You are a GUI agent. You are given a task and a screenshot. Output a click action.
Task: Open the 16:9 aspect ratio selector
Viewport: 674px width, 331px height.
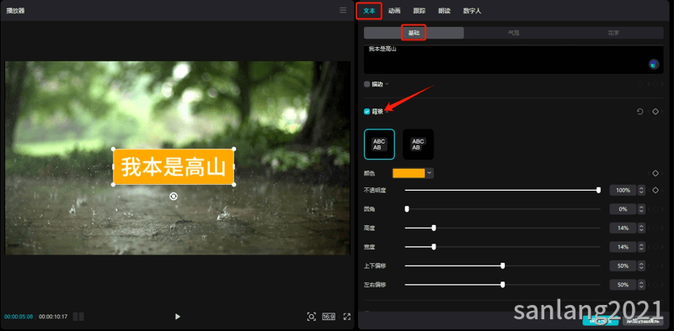tap(329, 317)
